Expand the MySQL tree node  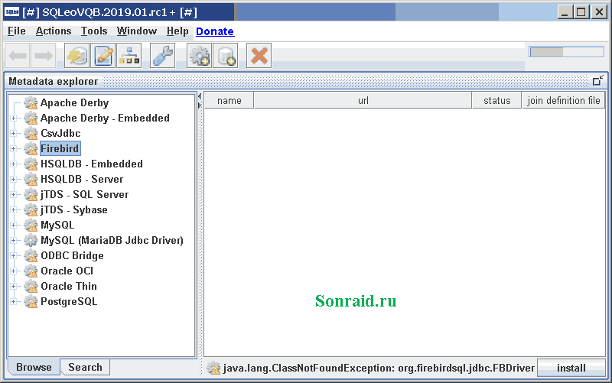pyautogui.click(x=14, y=225)
